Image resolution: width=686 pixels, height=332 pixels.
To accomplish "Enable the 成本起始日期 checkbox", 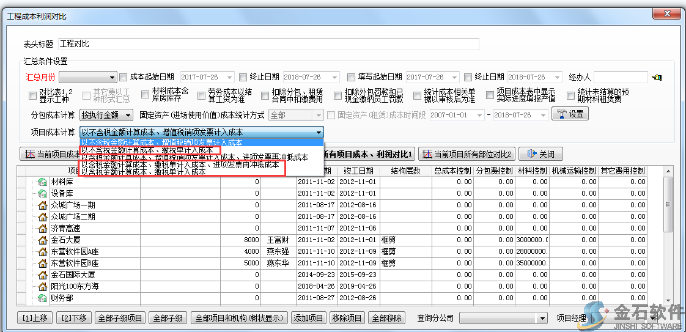I will [x=124, y=77].
